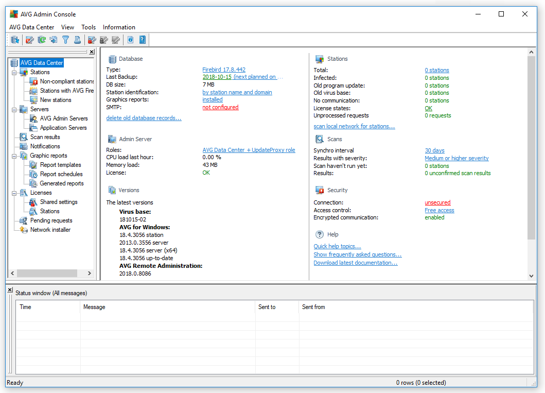Click the 'by station name and domain' link
The image size is (545, 393).
point(237,92)
